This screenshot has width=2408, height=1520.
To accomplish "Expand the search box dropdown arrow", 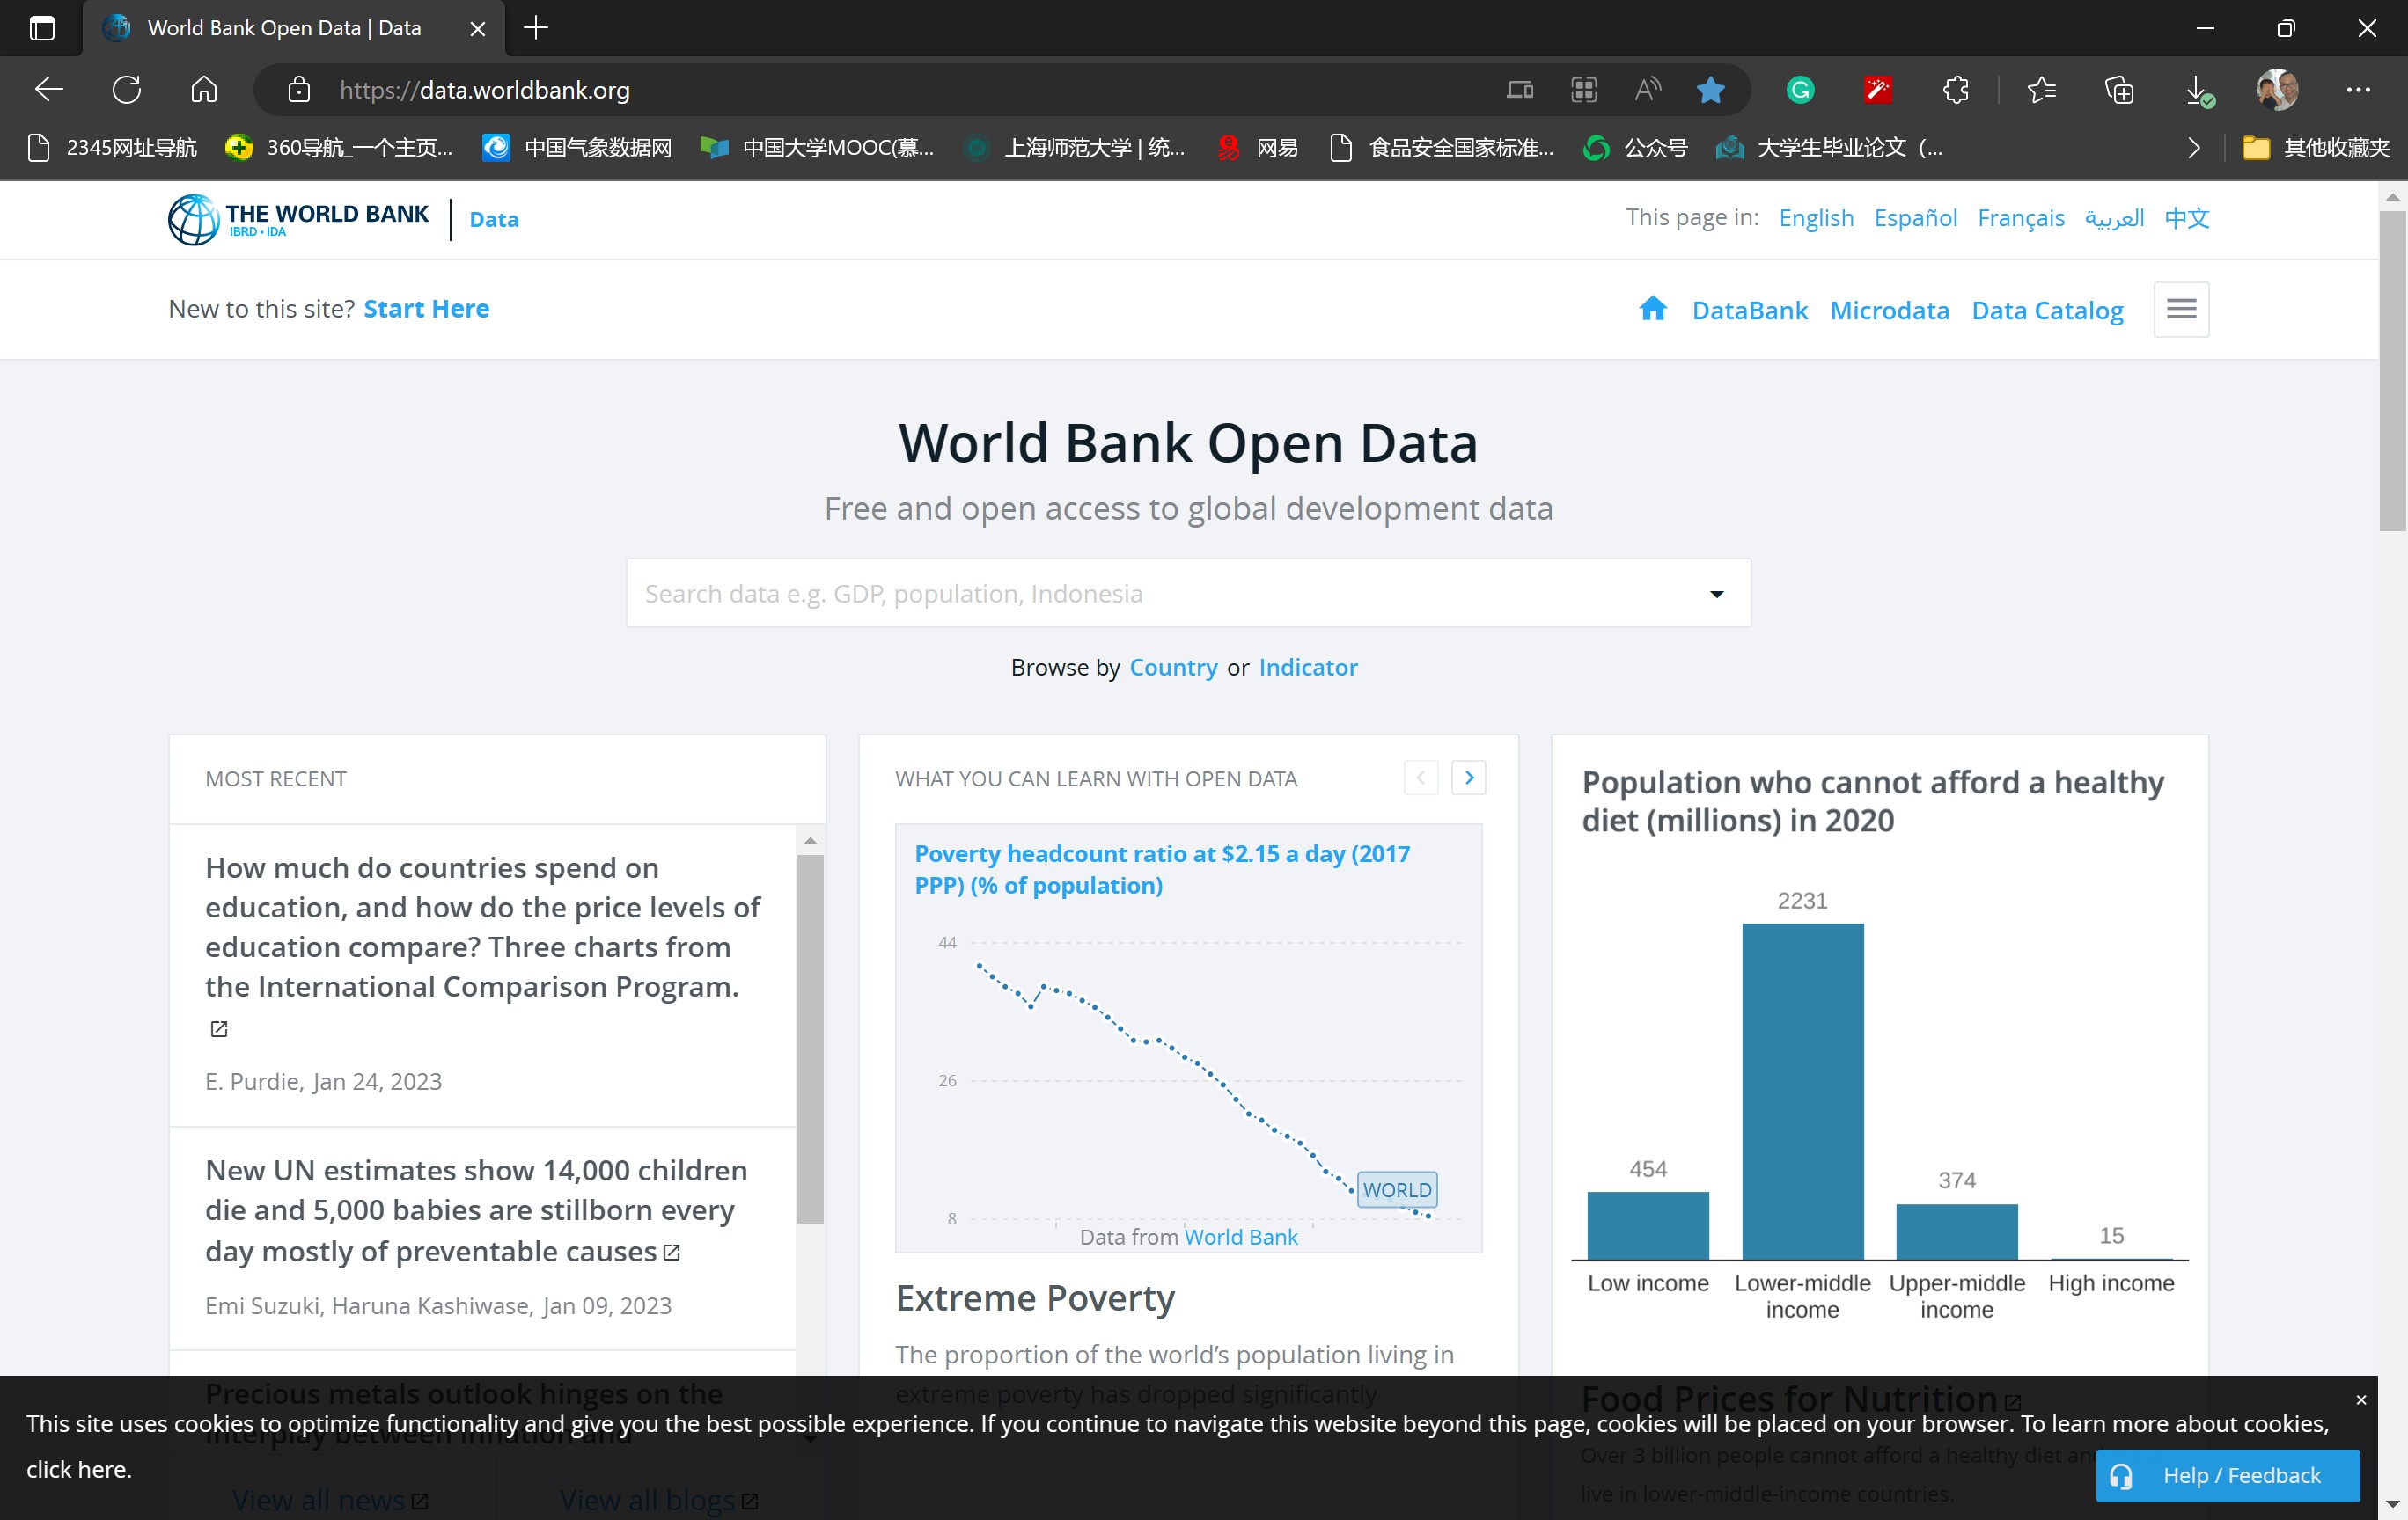I will click(1716, 594).
